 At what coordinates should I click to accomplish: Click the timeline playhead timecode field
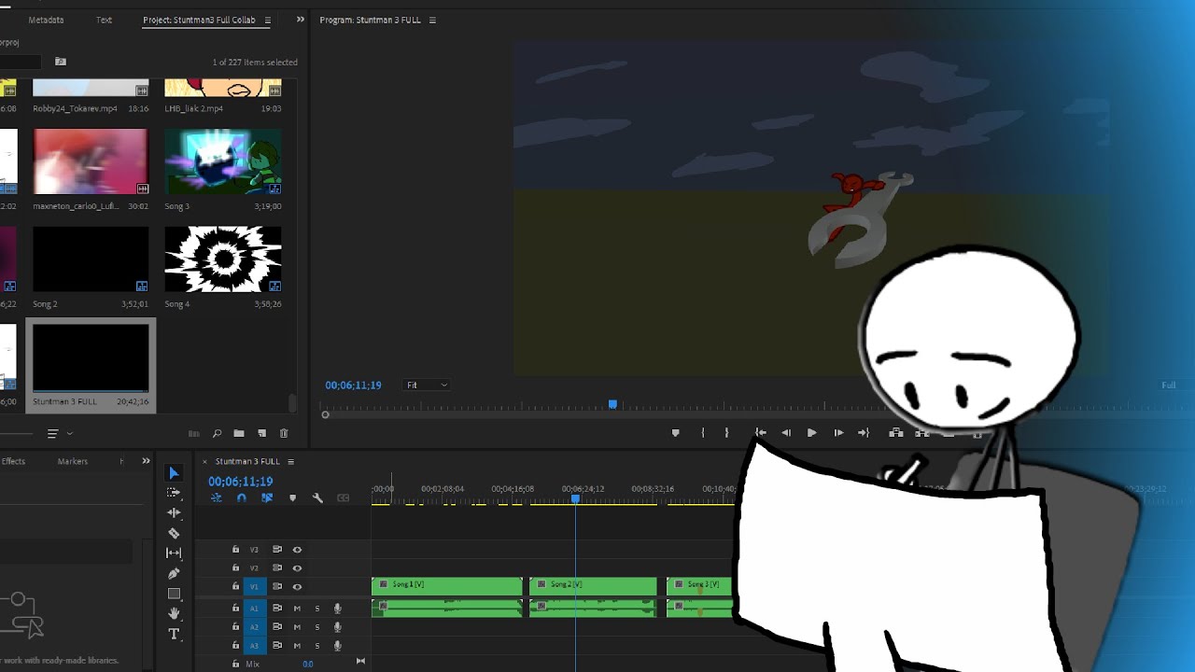coord(240,482)
